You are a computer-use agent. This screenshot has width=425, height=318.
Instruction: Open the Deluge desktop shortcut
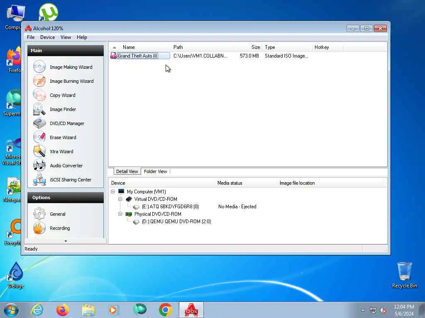click(16, 275)
